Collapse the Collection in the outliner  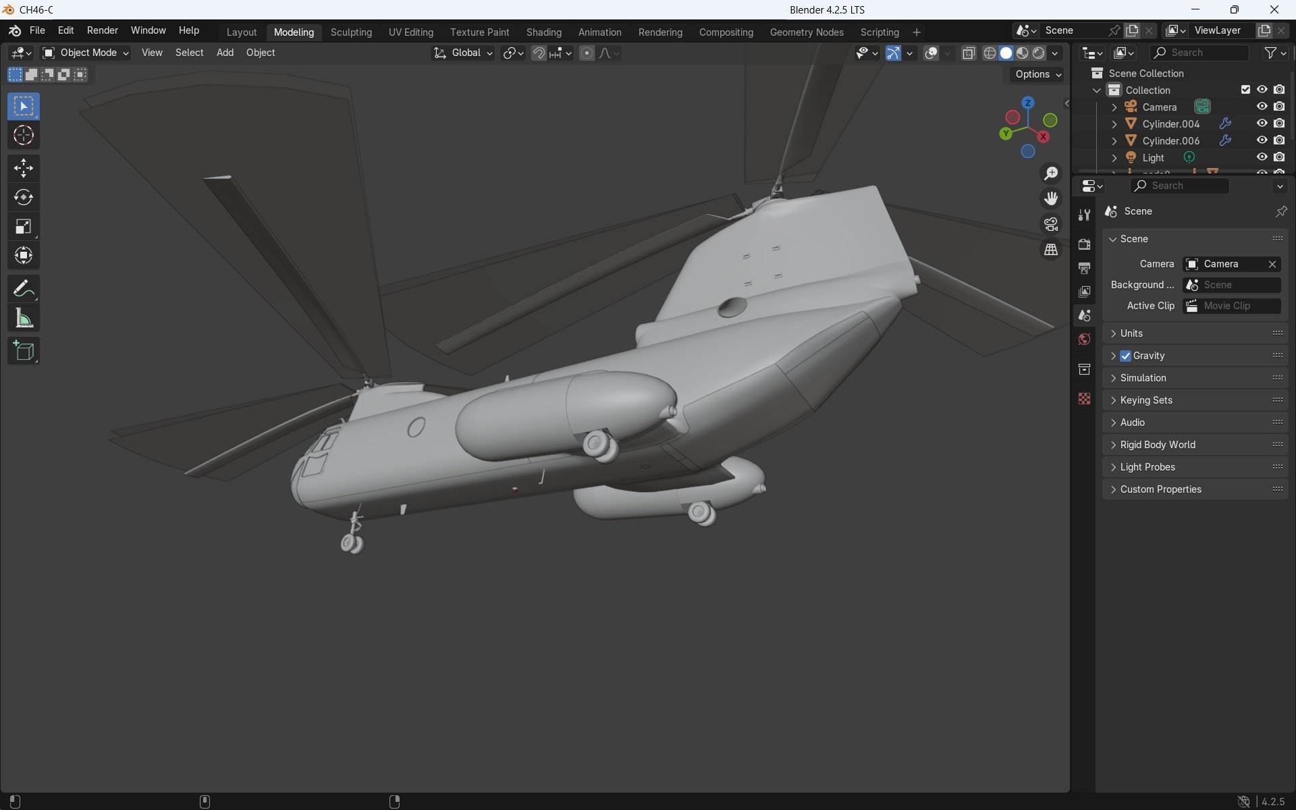pos(1096,90)
